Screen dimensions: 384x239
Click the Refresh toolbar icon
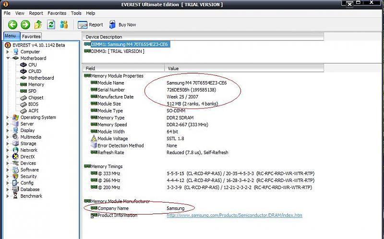click(x=51, y=24)
